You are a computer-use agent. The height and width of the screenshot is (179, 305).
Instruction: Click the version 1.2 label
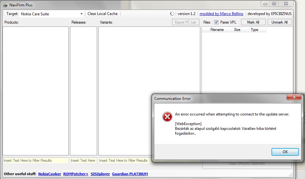(x=186, y=14)
